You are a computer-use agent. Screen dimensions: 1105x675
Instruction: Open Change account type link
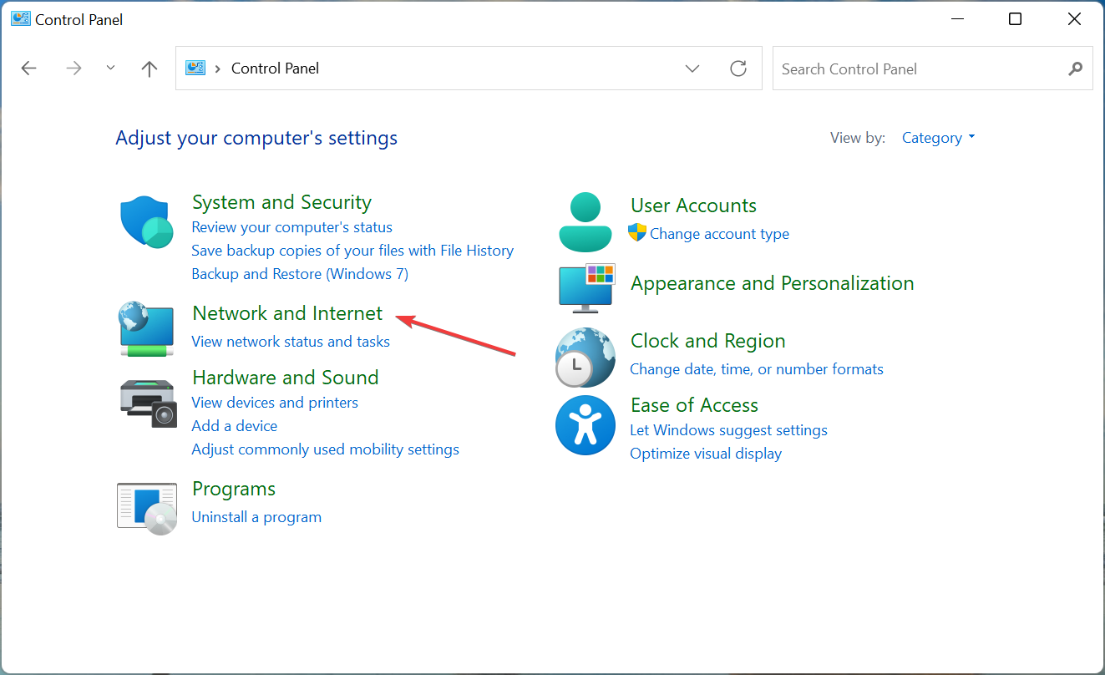coord(719,234)
